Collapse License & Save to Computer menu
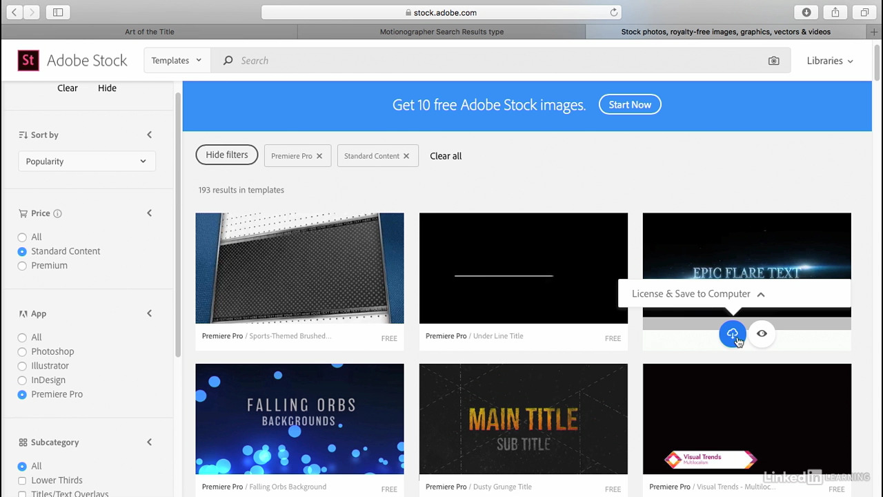Image resolution: width=883 pixels, height=497 pixels. [761, 294]
